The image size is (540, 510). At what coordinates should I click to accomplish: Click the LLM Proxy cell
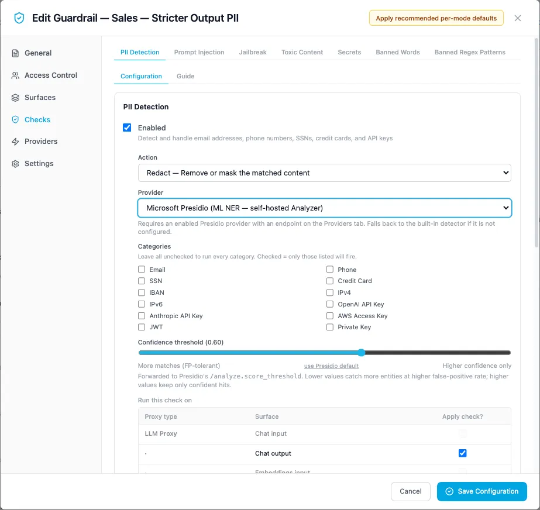click(x=161, y=433)
